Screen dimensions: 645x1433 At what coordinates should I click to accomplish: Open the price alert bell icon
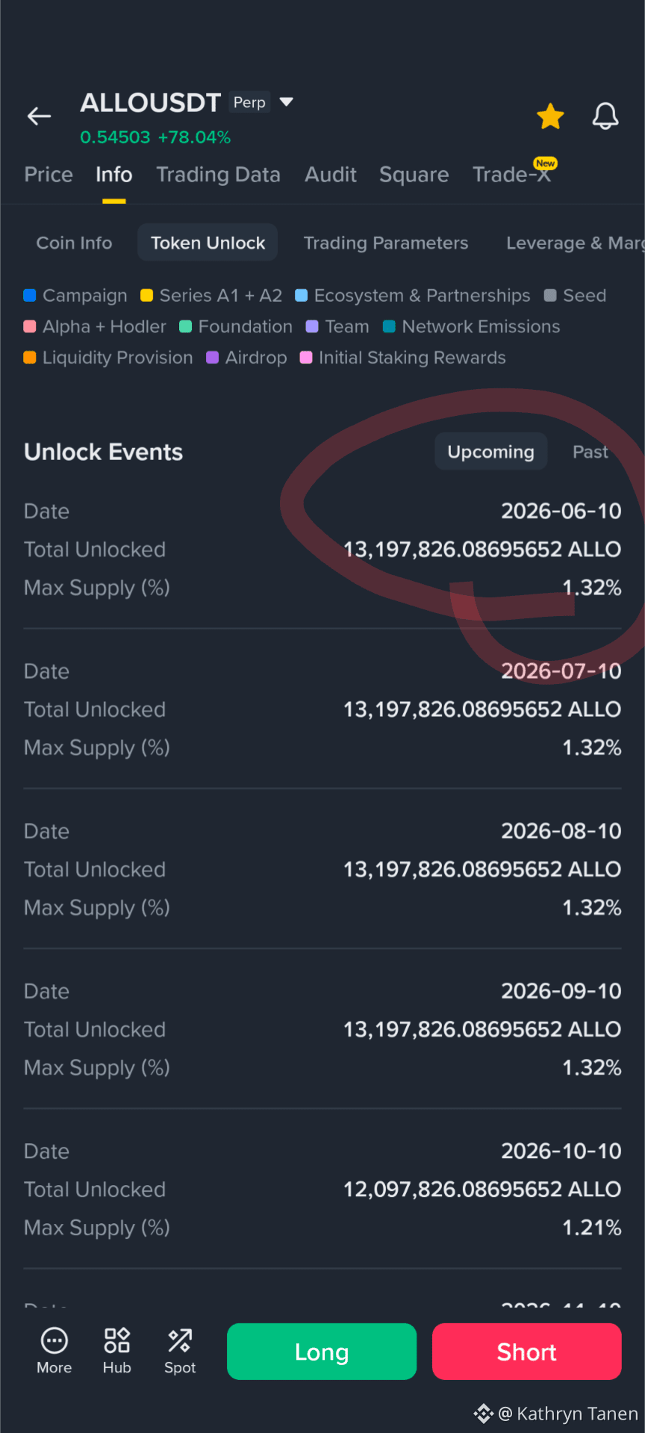tap(605, 116)
